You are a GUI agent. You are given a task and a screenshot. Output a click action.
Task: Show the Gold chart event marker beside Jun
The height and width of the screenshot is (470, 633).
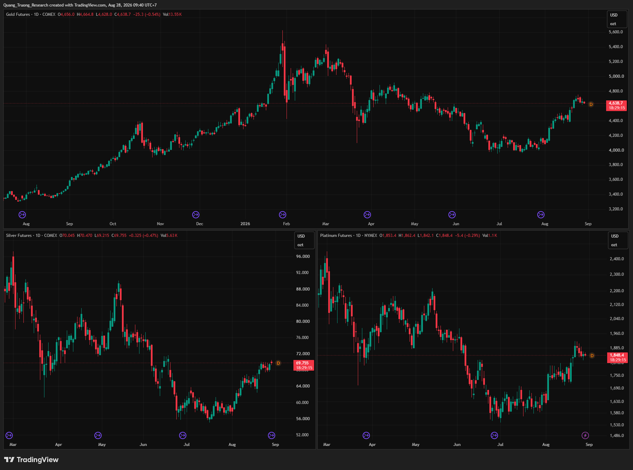coord(452,215)
